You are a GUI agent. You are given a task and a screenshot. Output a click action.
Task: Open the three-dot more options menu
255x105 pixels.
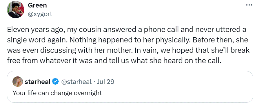[249, 5]
